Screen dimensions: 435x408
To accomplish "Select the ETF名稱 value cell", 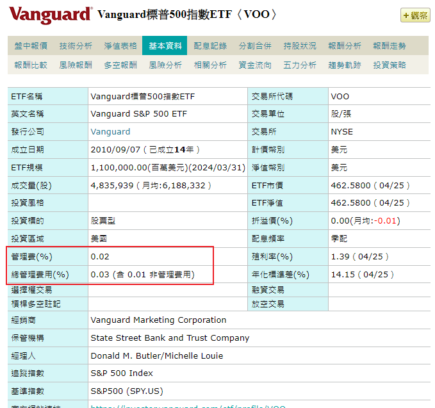I will (168, 96).
